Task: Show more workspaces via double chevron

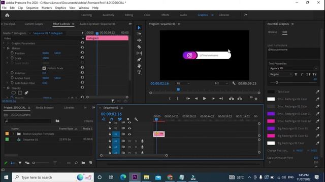Action: coord(245,15)
